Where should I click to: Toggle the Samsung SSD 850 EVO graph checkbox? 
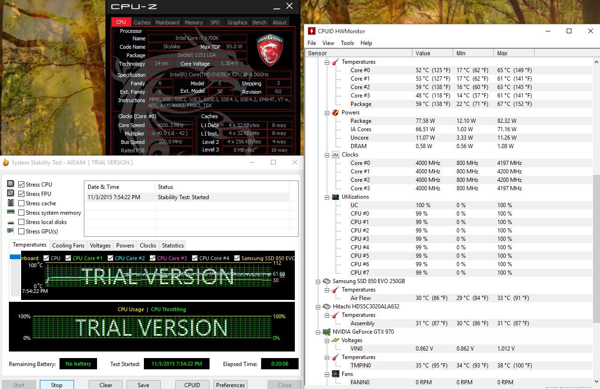pyautogui.click(x=237, y=258)
